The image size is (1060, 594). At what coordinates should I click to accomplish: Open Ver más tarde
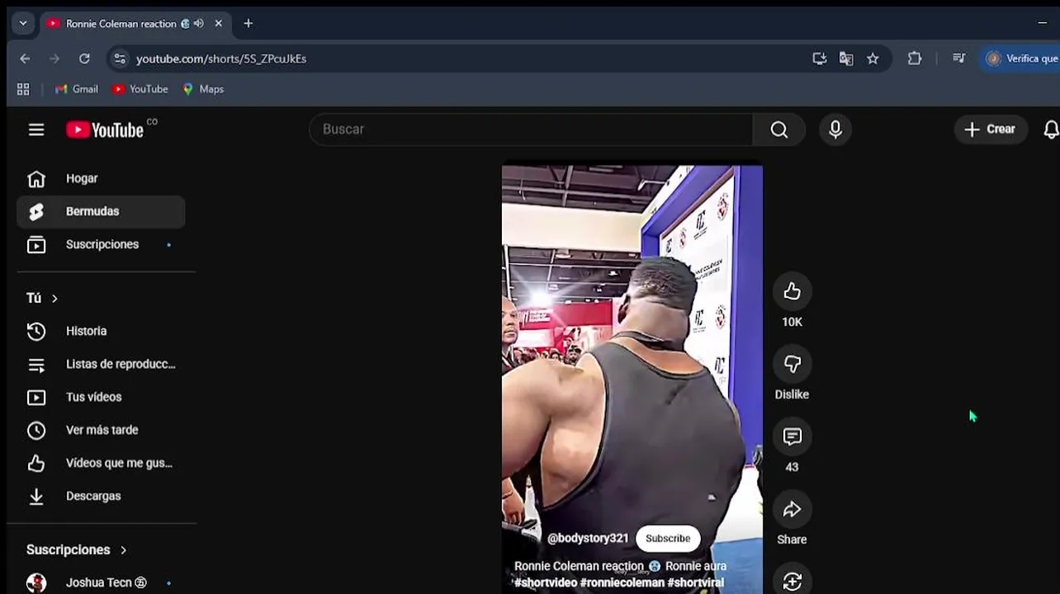pos(101,430)
